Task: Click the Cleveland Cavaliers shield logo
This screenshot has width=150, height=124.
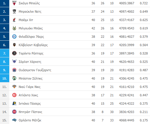Action: click(14, 45)
